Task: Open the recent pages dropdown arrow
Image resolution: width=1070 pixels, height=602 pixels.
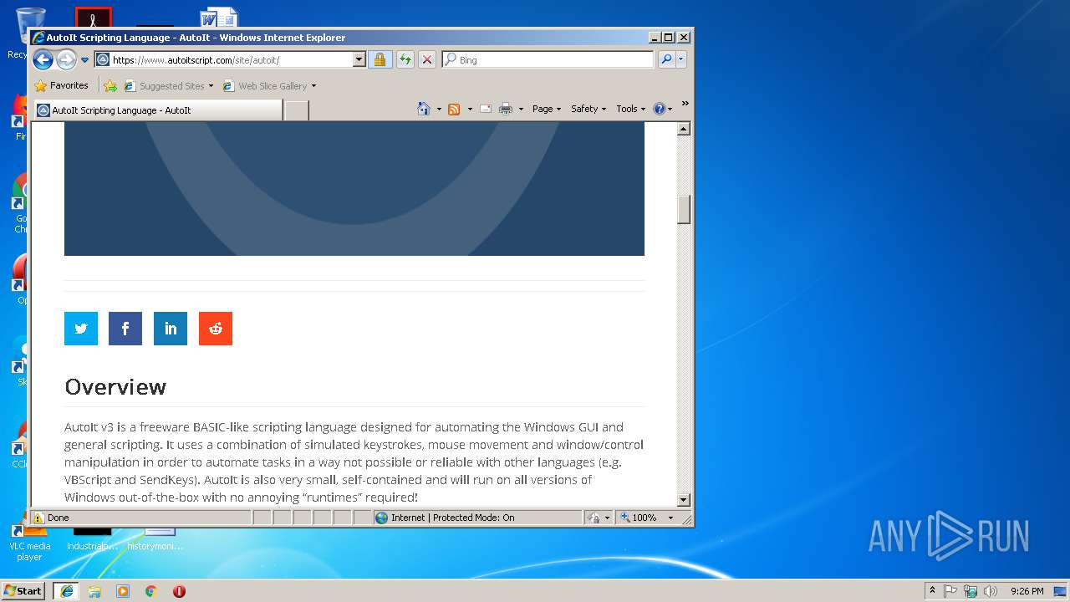Action: point(84,60)
